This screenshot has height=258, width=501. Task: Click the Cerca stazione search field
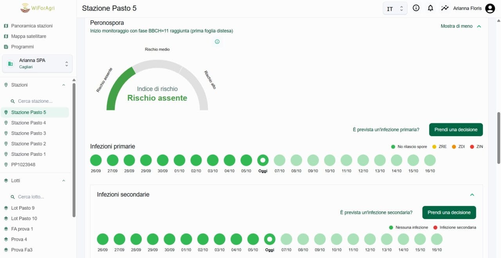tap(39, 101)
